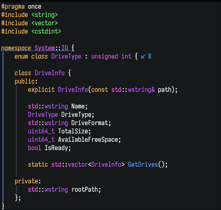Click the private: access specifier
221x210 pixels.
pos(28,181)
